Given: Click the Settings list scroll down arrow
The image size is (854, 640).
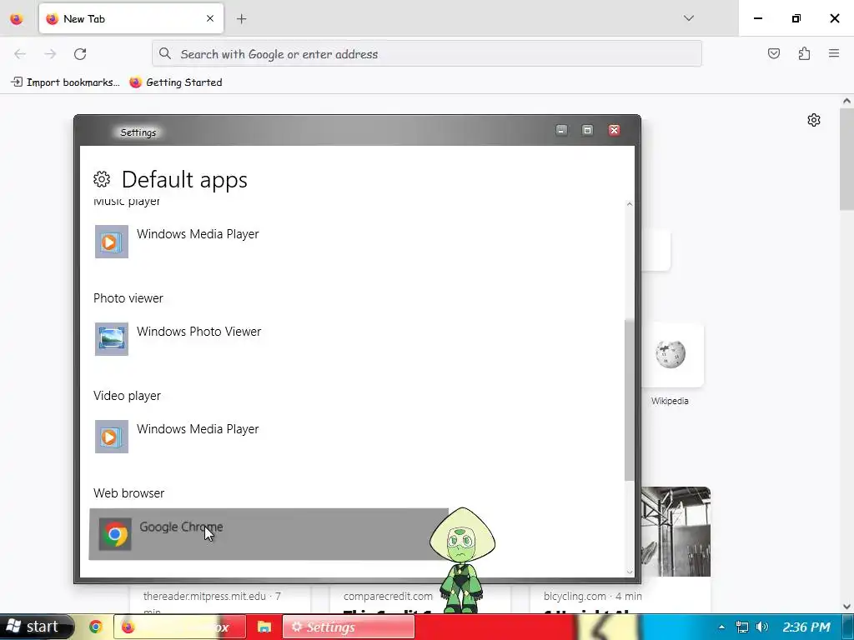Looking at the screenshot, I should click(x=630, y=572).
